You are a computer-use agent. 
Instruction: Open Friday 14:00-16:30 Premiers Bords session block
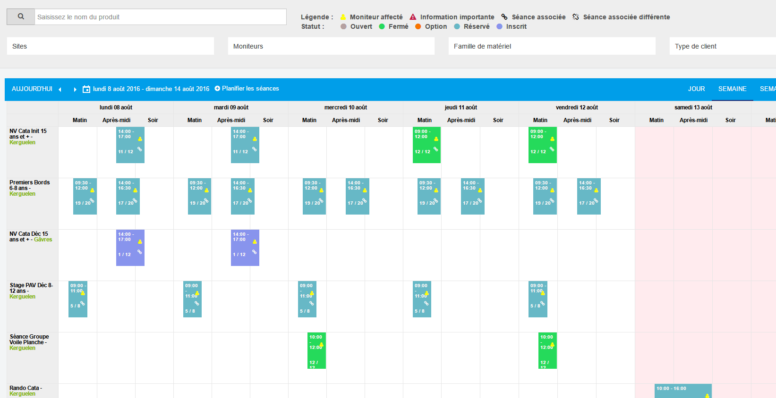[589, 196]
